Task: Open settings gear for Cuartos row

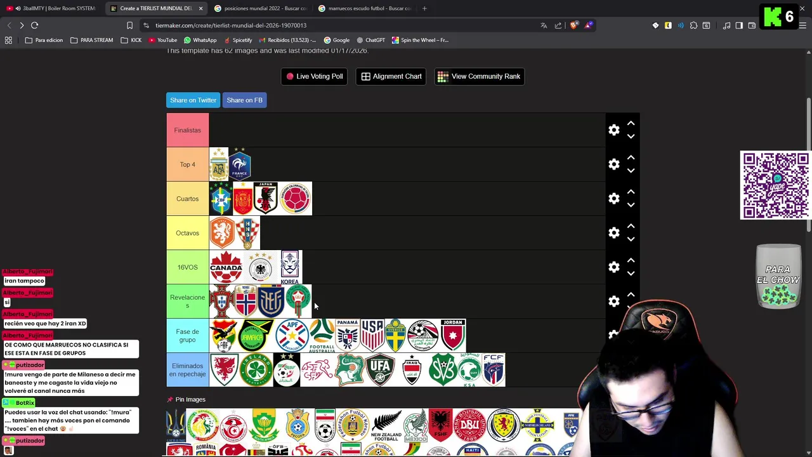Action: 613,199
